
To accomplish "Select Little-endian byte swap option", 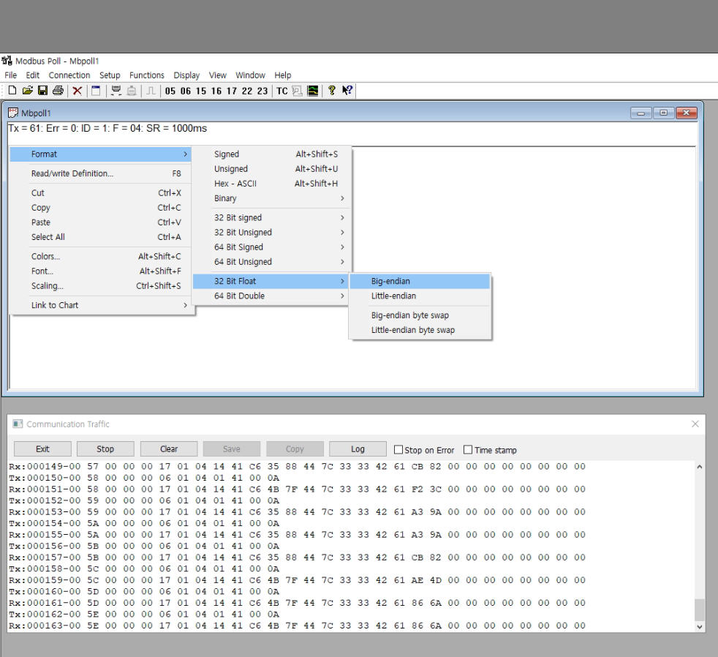I will pyautogui.click(x=420, y=330).
